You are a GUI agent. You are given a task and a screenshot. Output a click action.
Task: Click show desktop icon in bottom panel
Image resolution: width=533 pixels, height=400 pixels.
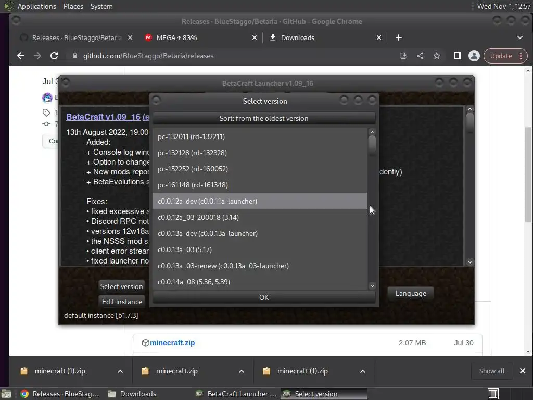6,394
